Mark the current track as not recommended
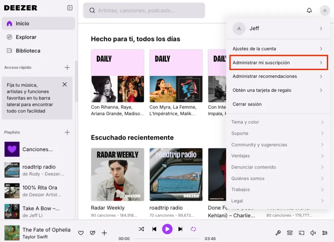The image size is (334, 242). pos(92,233)
